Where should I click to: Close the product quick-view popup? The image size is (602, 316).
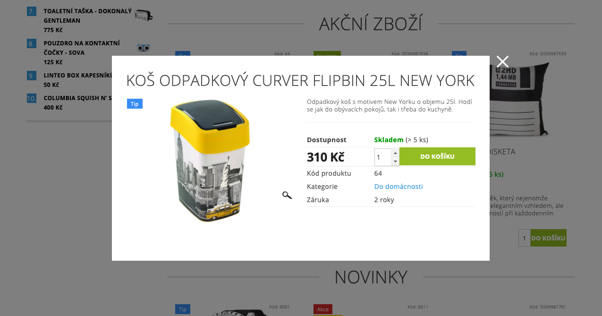(x=502, y=61)
